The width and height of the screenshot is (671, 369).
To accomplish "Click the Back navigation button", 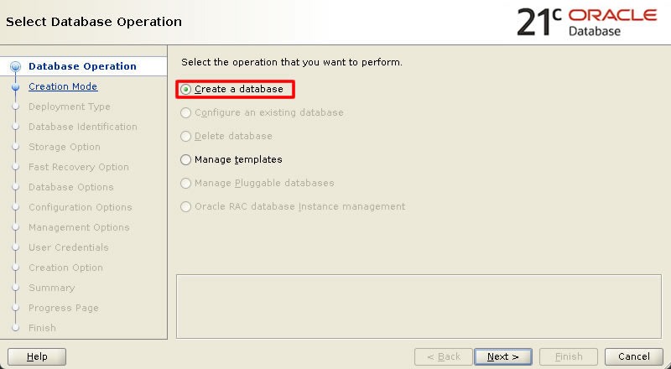I will point(444,356).
